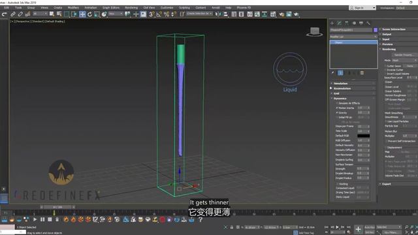This screenshot has width=418, height=235.
Task: Toggle the Angle Snap icon
Action: click(x=159, y=14)
